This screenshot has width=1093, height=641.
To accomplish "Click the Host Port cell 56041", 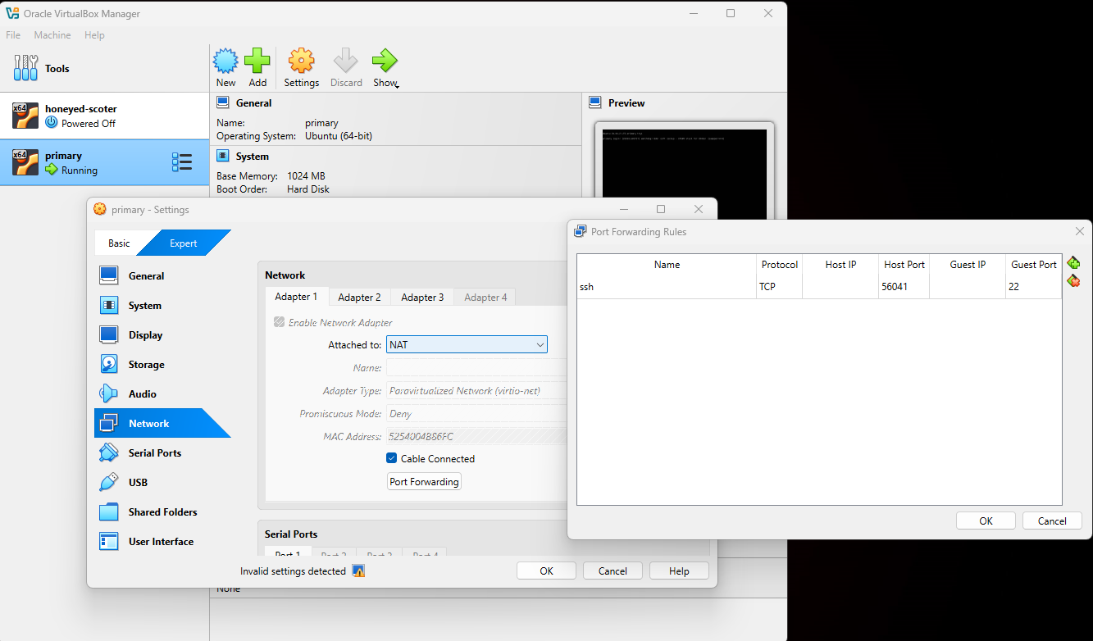I will [x=904, y=287].
